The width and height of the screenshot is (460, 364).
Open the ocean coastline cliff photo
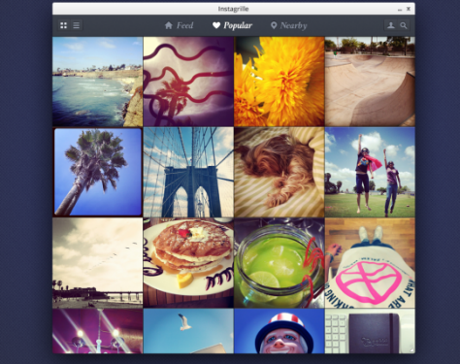97,82
